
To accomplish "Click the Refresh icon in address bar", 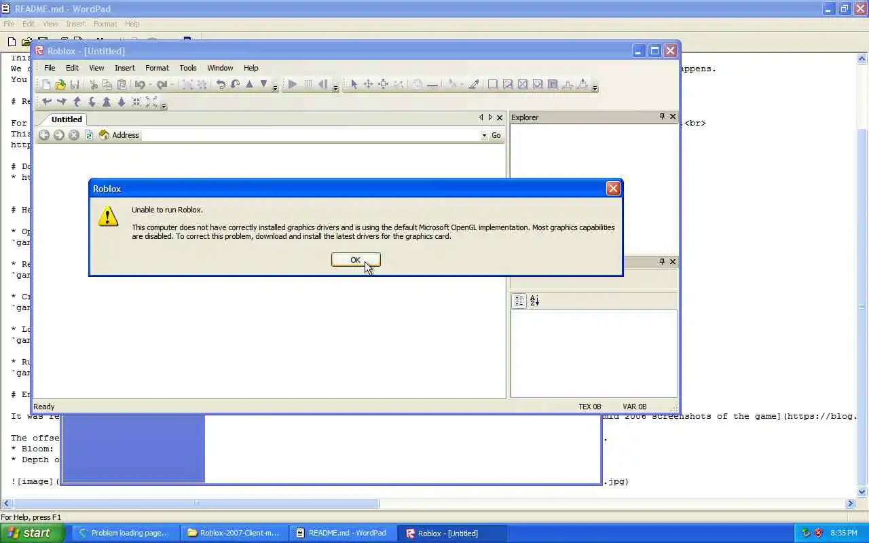I will click(x=89, y=135).
